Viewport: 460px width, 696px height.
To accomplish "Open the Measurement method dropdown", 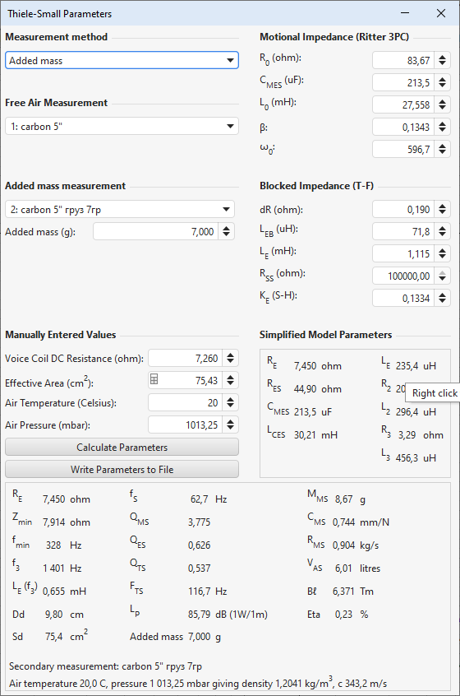I will click(x=122, y=60).
